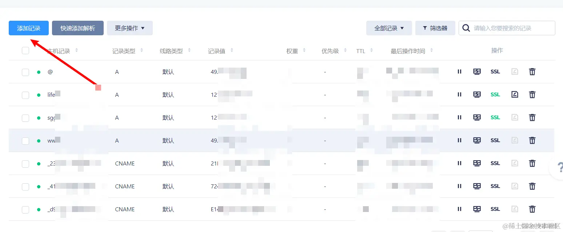The image size is (563, 232).
Task: Click the @ host record name
Action: [50, 72]
